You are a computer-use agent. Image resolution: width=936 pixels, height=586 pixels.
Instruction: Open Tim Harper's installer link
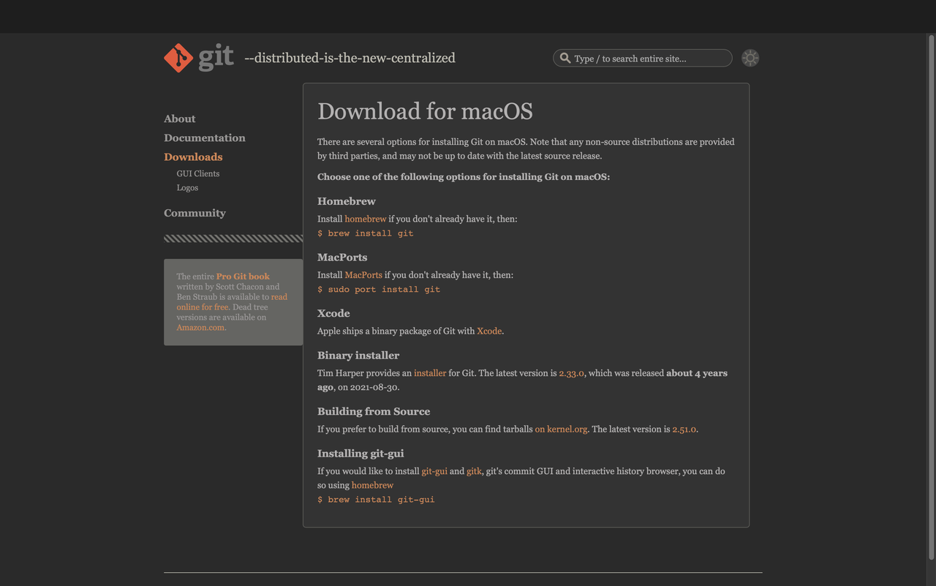pyautogui.click(x=430, y=373)
